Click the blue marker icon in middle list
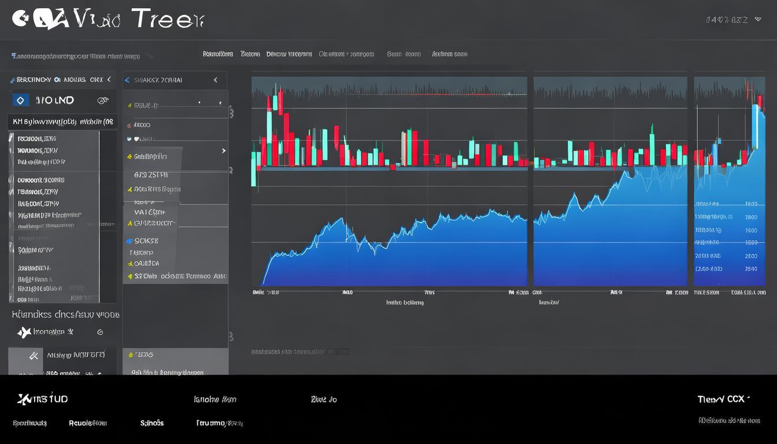The width and height of the screenshot is (777, 444). point(129,240)
